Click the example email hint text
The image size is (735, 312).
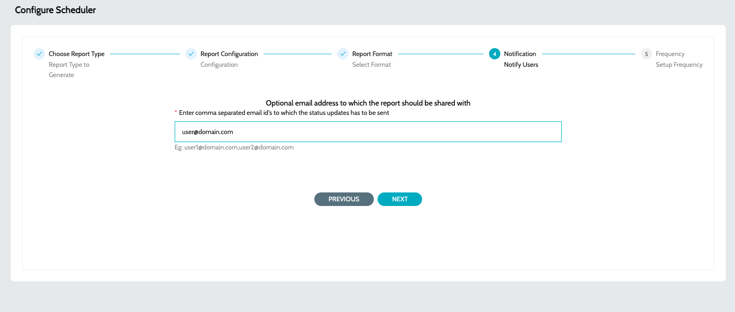[234, 147]
